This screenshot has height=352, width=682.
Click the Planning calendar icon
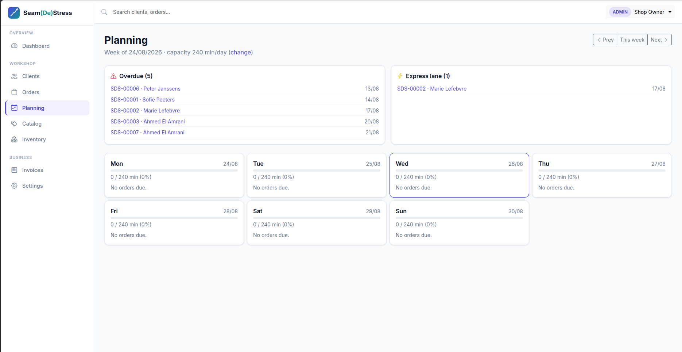coord(14,108)
